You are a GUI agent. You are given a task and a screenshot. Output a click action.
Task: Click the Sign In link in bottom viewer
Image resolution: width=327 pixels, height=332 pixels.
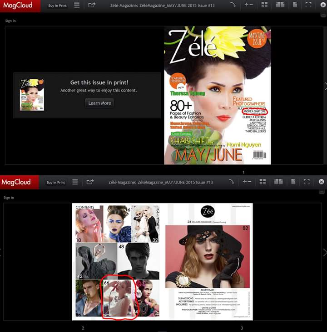tap(9, 198)
